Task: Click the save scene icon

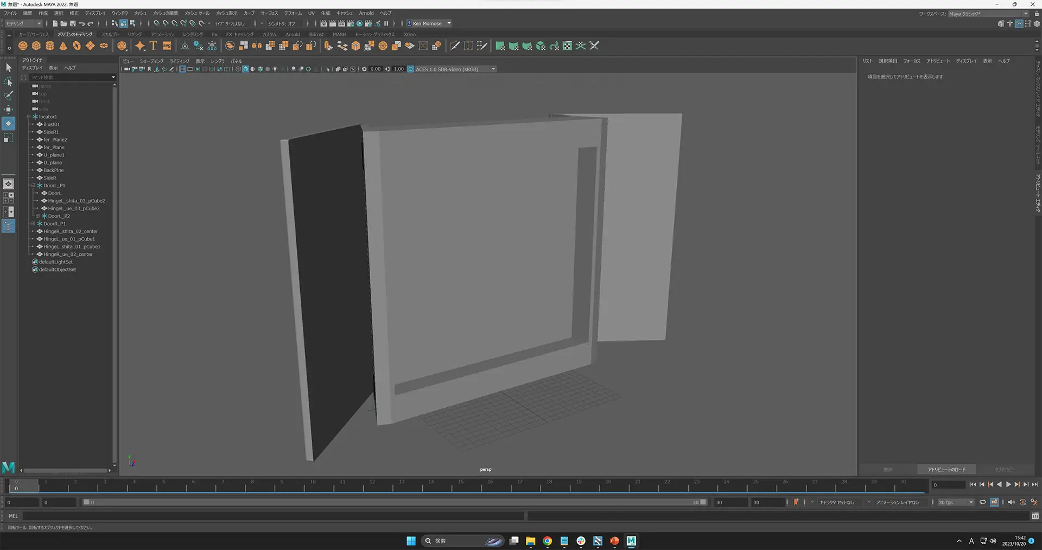Action: click(73, 23)
